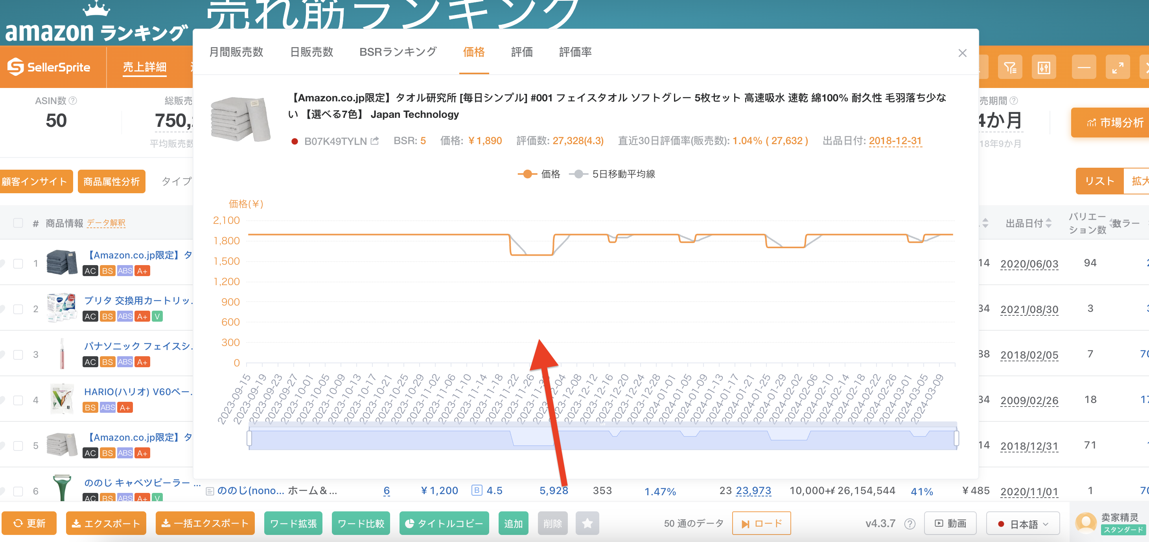Click the AC badge on row 1

pos(90,271)
